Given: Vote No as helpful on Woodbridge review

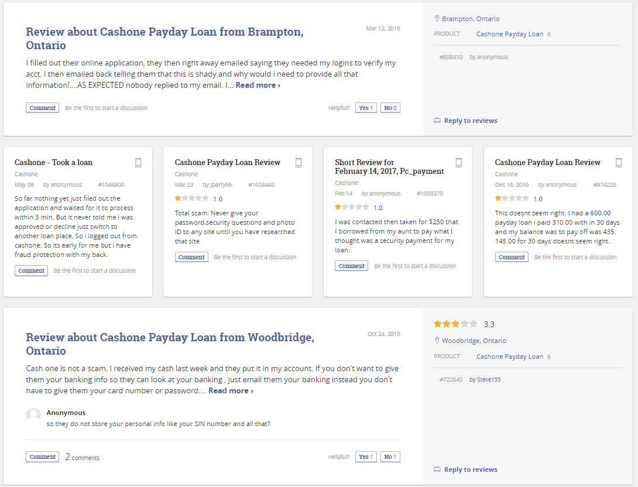Looking at the screenshot, I should pos(390,457).
